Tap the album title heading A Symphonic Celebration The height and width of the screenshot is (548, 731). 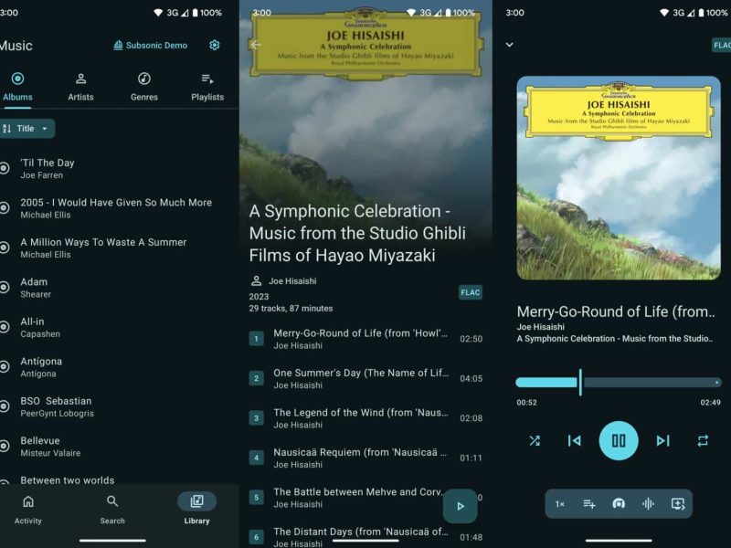coord(357,233)
